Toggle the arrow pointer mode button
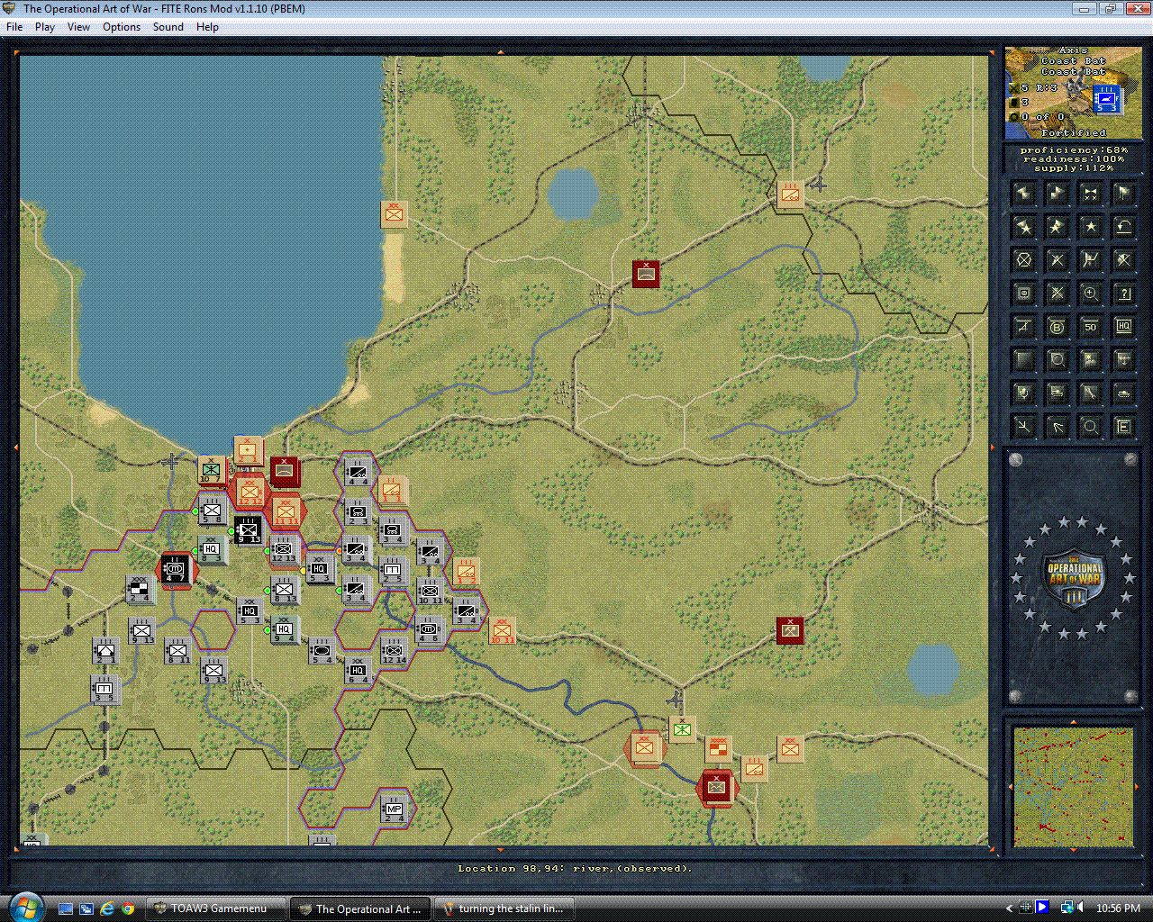The height and width of the screenshot is (922, 1153). (1057, 426)
